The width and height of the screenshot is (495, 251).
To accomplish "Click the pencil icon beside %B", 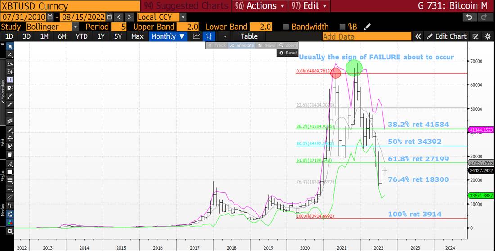I will click(367, 27).
